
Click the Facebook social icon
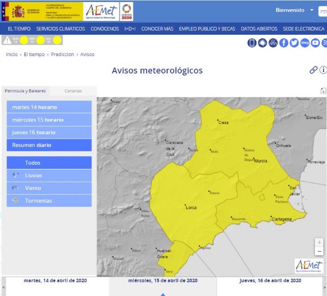coord(284,43)
